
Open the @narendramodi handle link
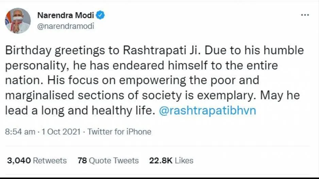[66, 26]
